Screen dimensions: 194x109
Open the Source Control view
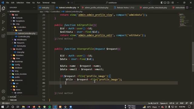point(3,22)
